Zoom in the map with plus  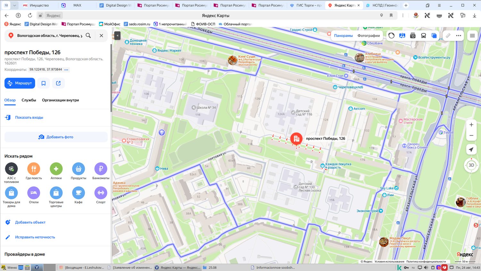[471, 125]
